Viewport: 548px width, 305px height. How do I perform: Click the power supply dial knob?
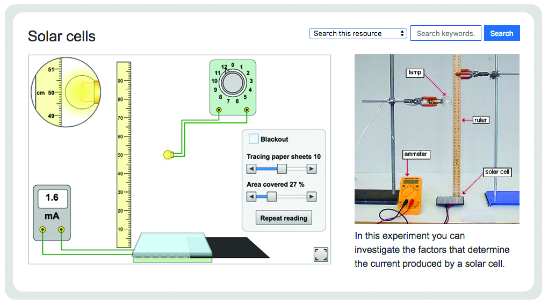tap(233, 83)
